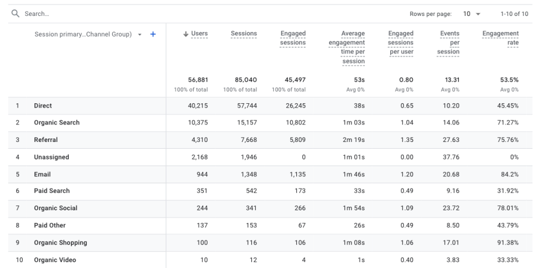
Task: Click the Organic Shopping row
Action: (60, 243)
